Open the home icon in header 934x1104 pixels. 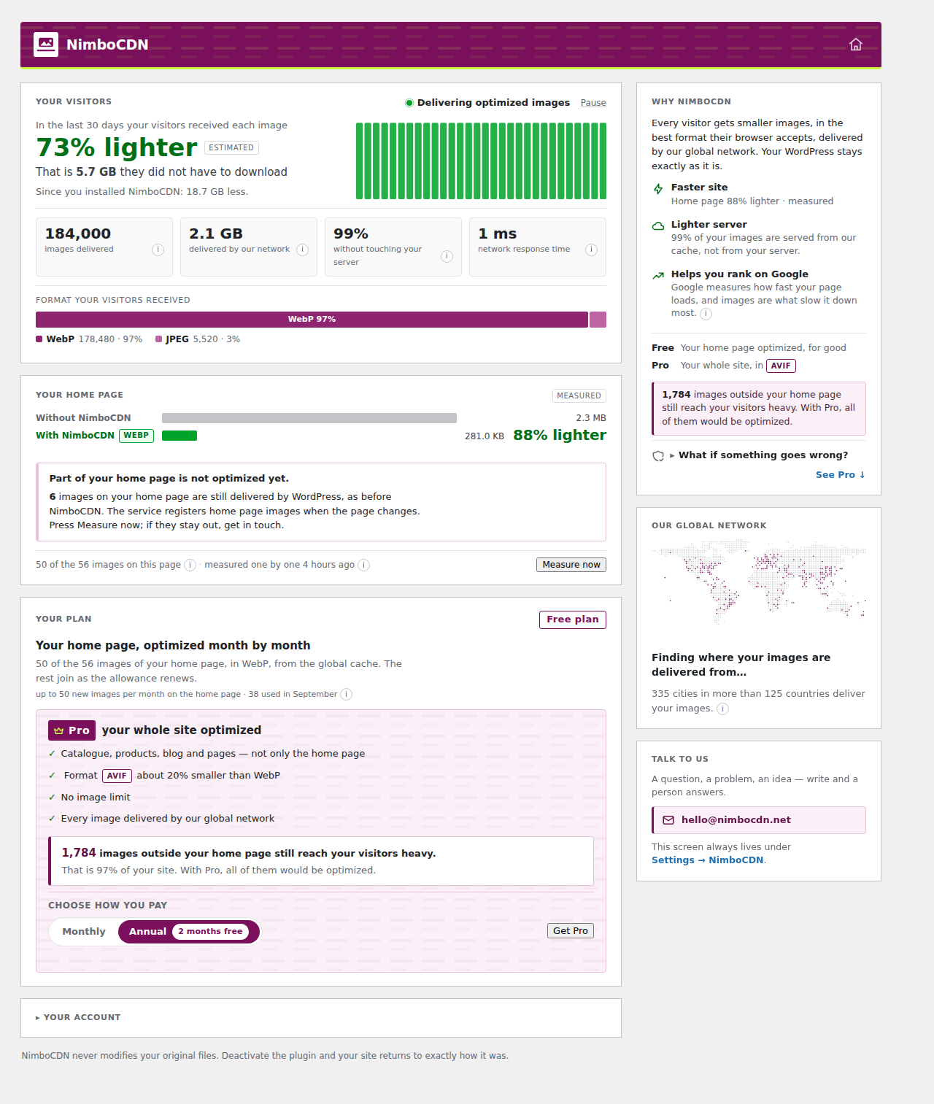[856, 45]
